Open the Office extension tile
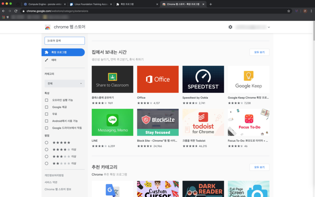 pyautogui.click(x=158, y=79)
